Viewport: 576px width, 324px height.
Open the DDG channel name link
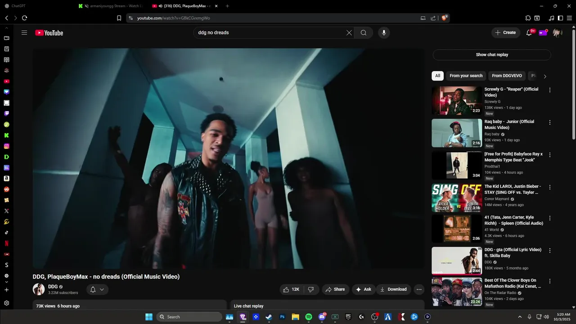click(53, 287)
